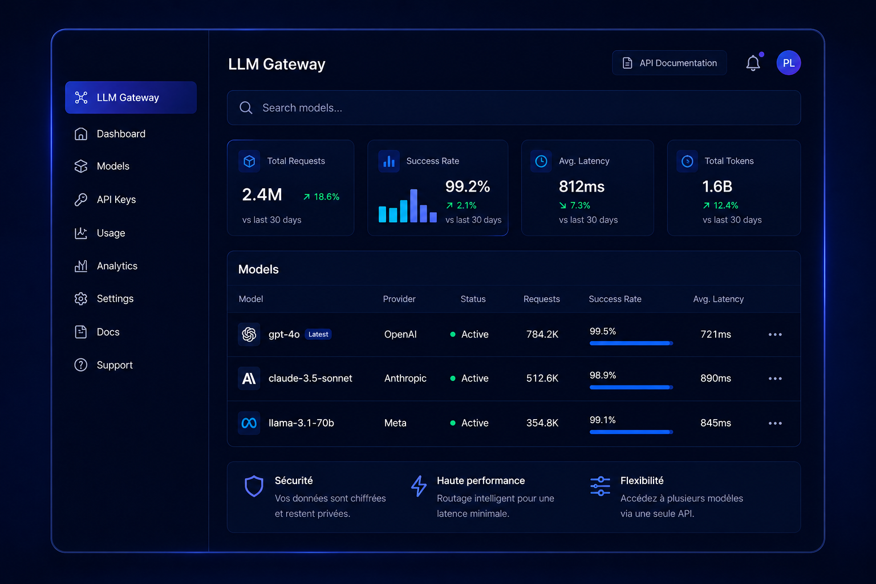Click the Docs file icon

(x=81, y=332)
